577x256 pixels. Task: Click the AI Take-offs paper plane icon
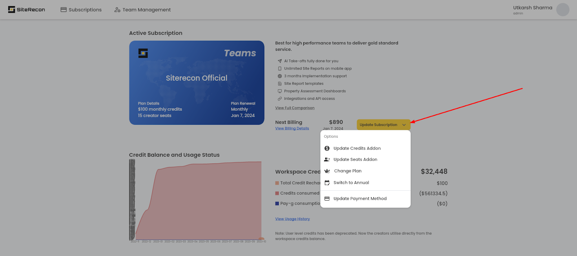click(x=279, y=61)
